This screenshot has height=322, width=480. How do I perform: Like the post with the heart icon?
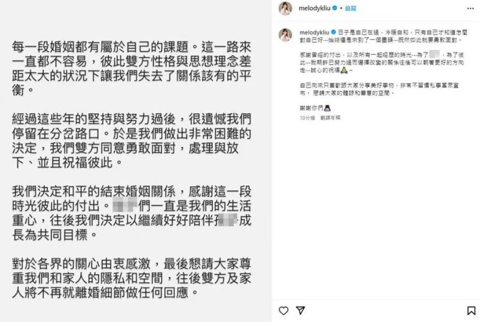(283, 311)
